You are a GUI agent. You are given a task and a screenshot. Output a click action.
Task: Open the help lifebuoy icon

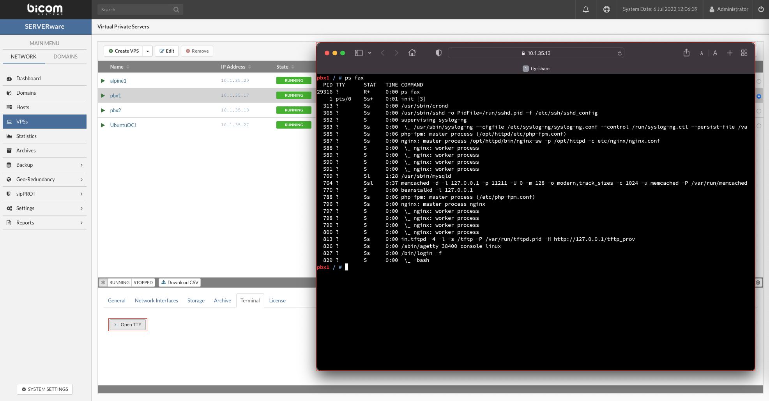[606, 9]
